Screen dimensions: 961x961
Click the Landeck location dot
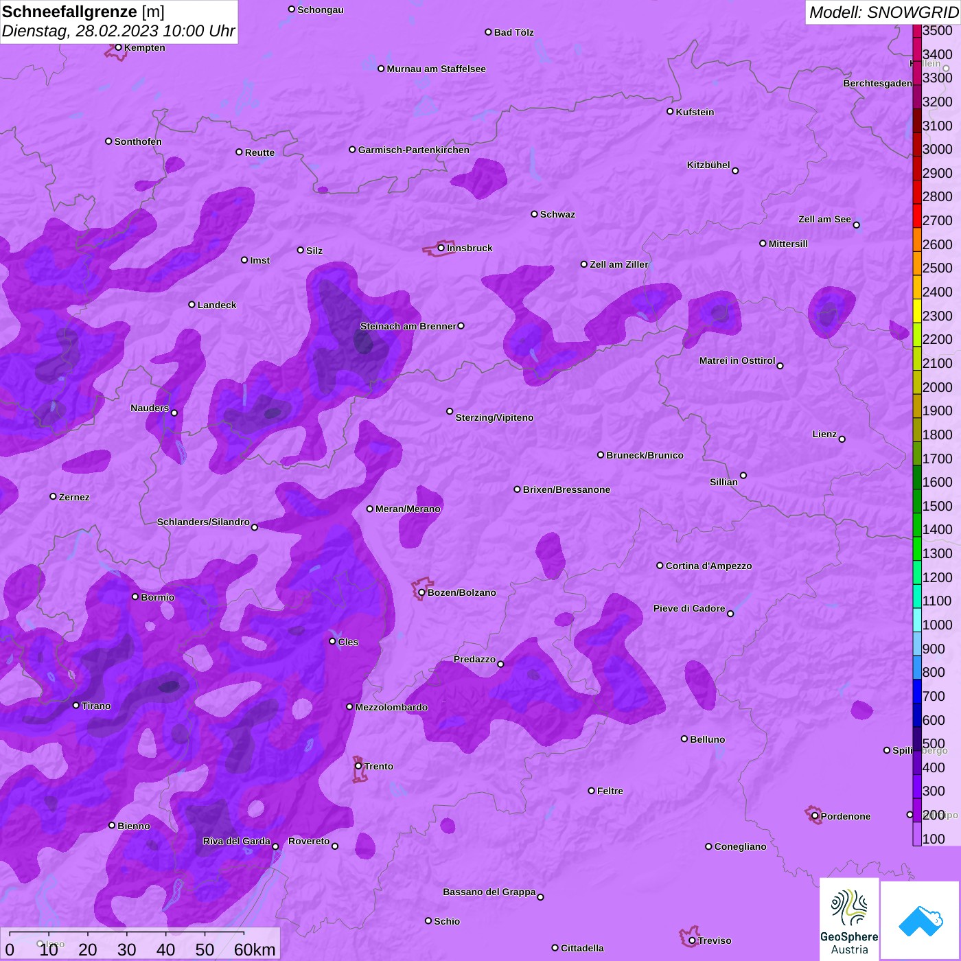[192, 304]
